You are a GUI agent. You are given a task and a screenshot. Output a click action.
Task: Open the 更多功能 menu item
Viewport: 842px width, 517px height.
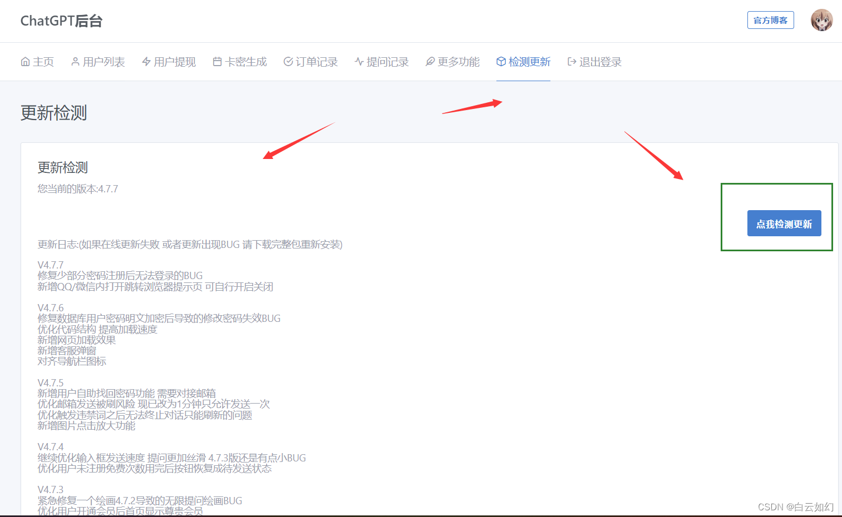click(x=453, y=62)
